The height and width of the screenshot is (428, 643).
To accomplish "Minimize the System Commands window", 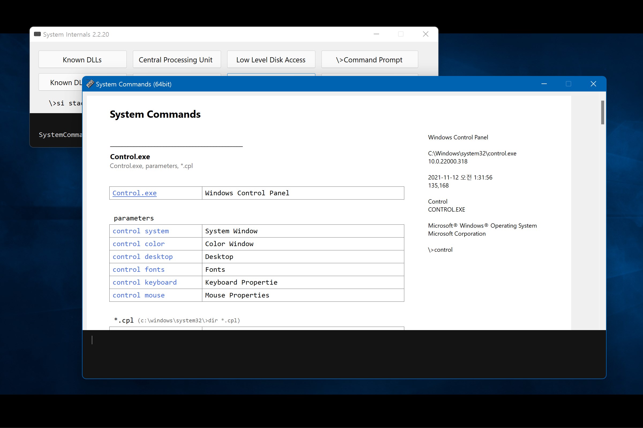I will (x=544, y=84).
